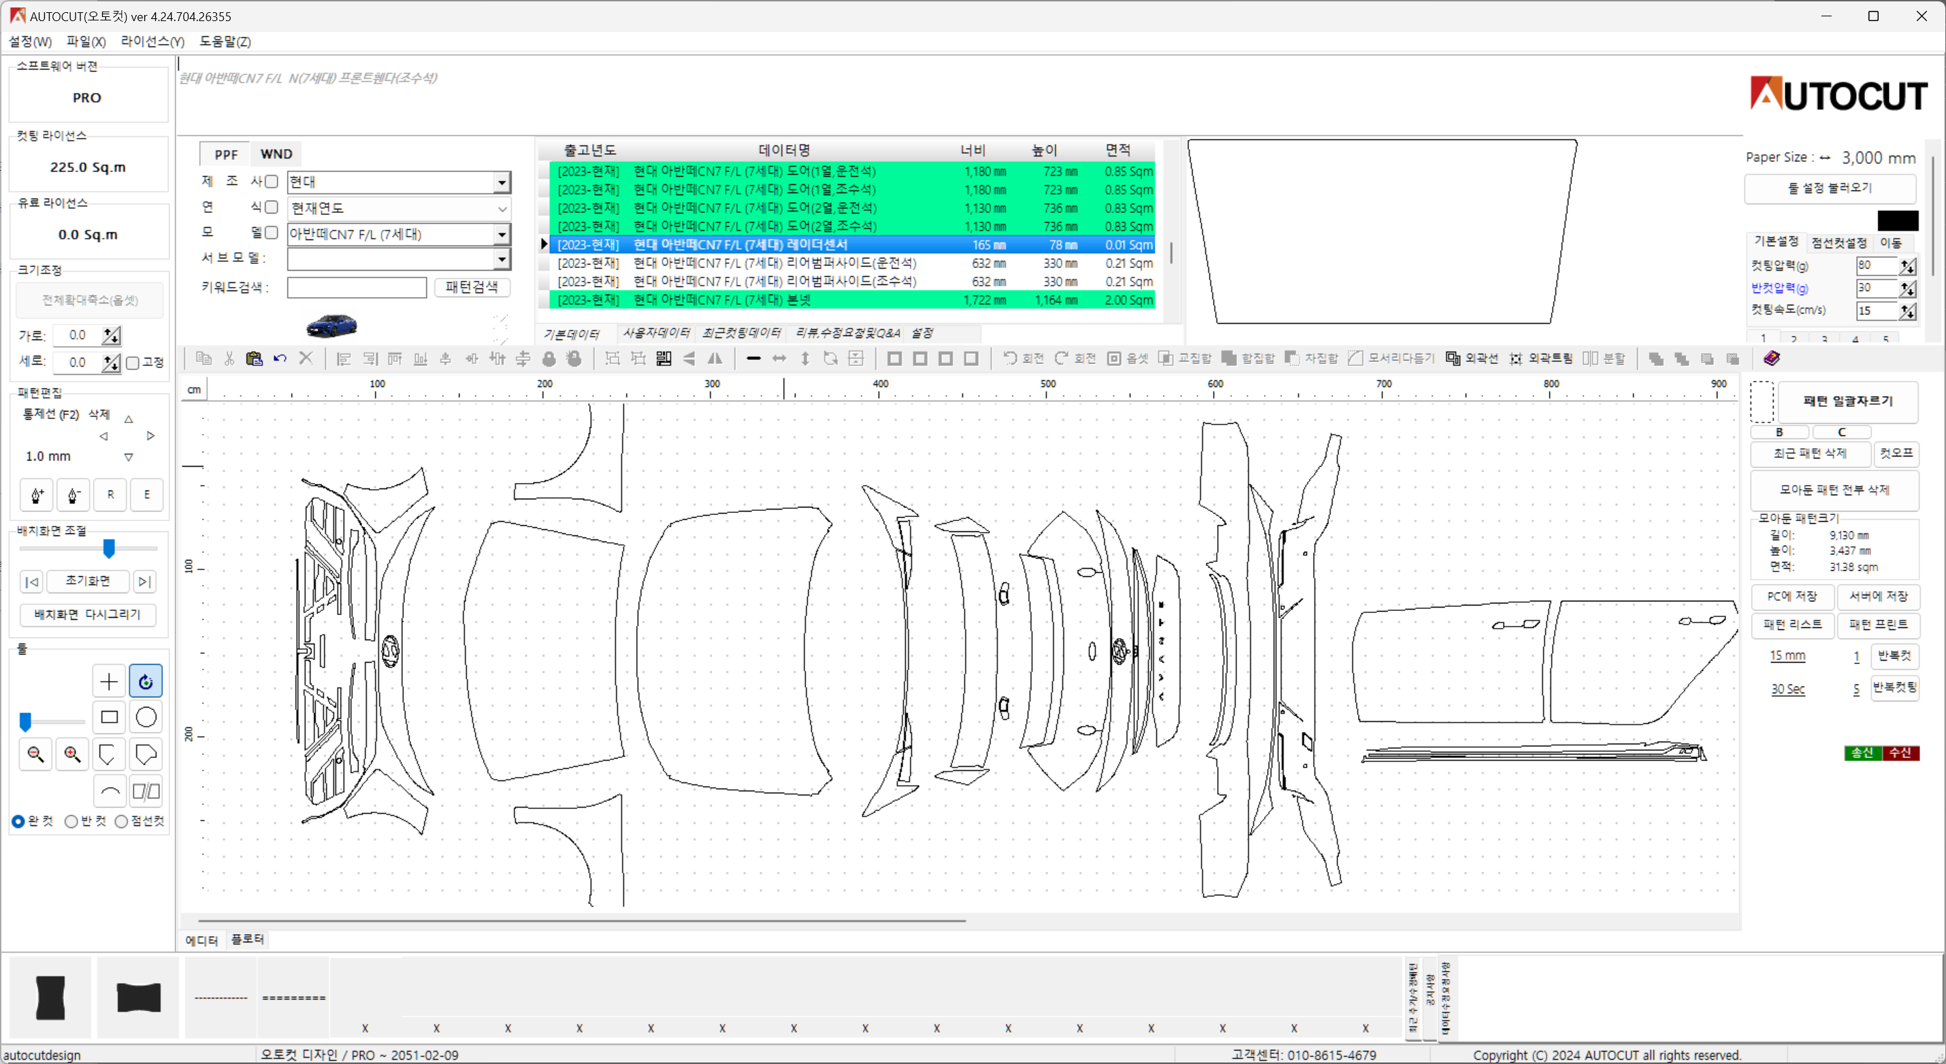Click the PC에 저장 button
Screen dimensions: 1946x1064
pos(1792,597)
